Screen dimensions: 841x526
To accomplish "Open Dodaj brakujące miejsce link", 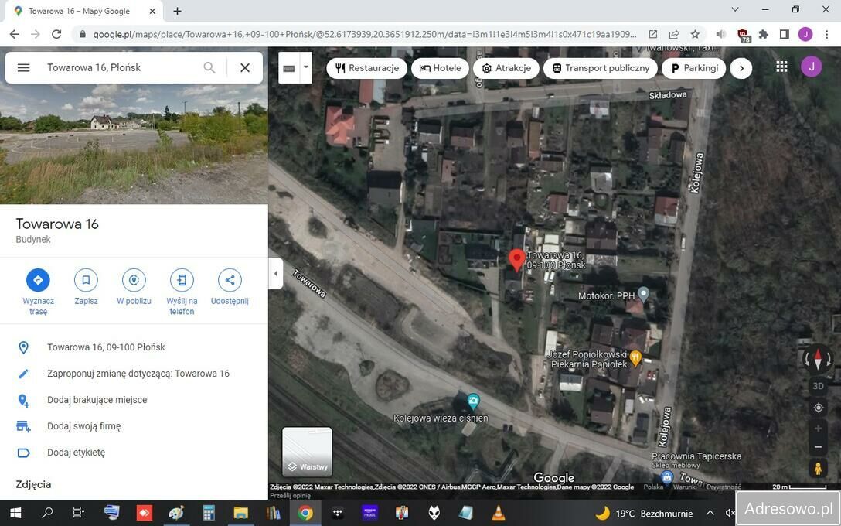I will click(x=97, y=400).
